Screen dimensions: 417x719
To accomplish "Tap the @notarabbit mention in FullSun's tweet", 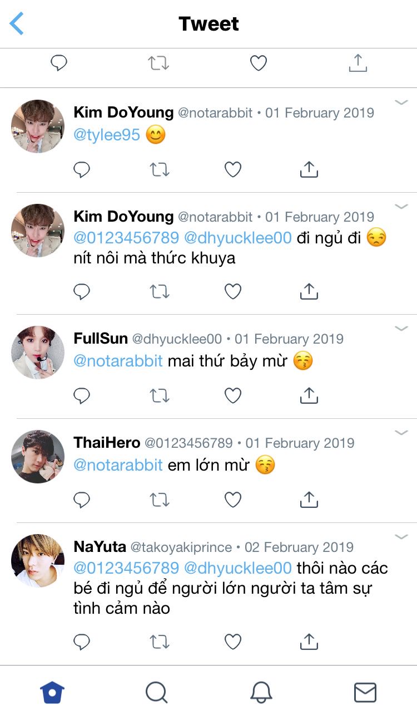I will 118,361.
